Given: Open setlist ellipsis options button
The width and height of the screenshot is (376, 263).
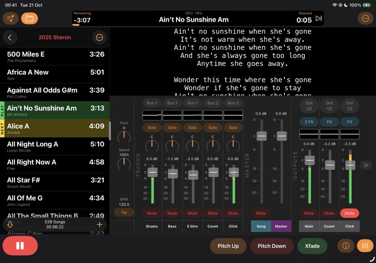Looking at the screenshot, I should click(x=99, y=37).
